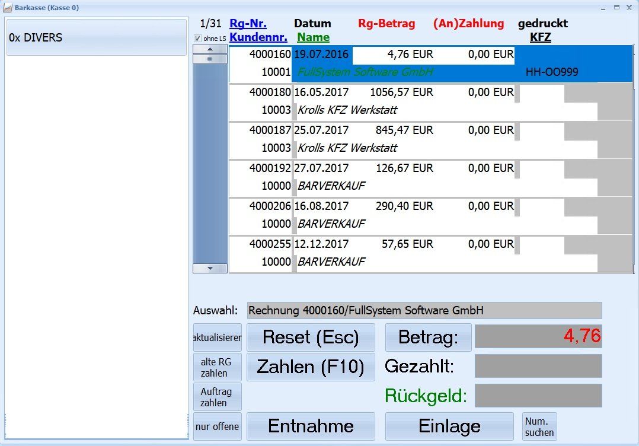Click the Gezahlt amount field
This screenshot has height=446, width=639.
(x=538, y=366)
